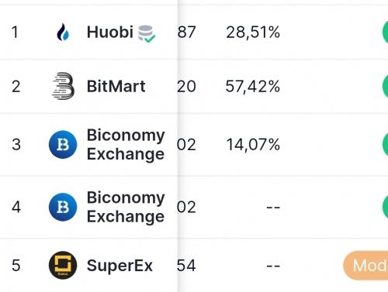Click the 28,51% value in Huobi row

pos(253,33)
